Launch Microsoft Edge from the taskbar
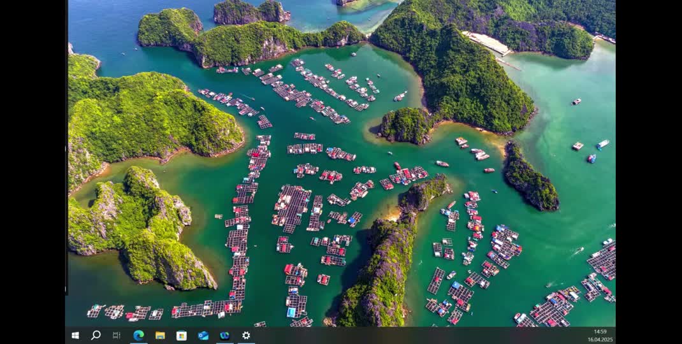682x344 pixels. click(x=138, y=335)
